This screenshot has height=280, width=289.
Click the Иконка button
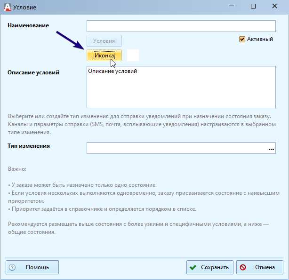pyautogui.click(x=104, y=56)
